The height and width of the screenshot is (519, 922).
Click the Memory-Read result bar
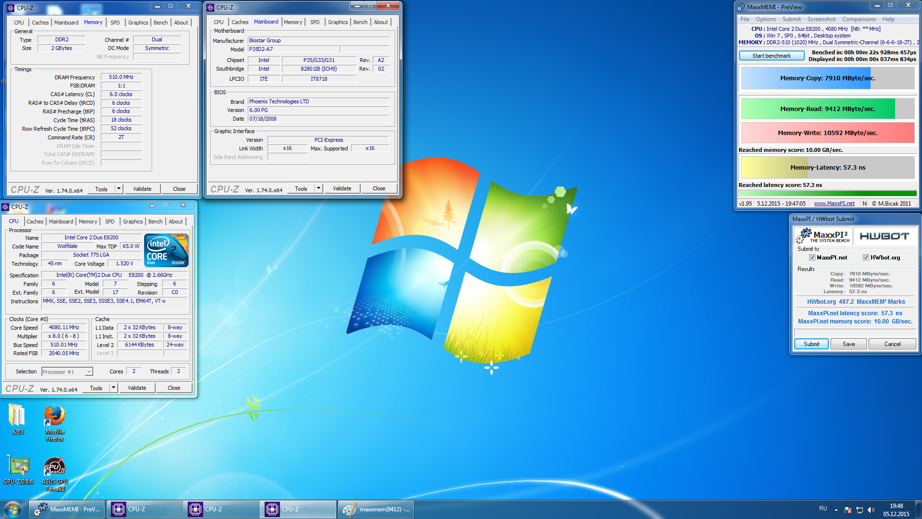coord(828,109)
